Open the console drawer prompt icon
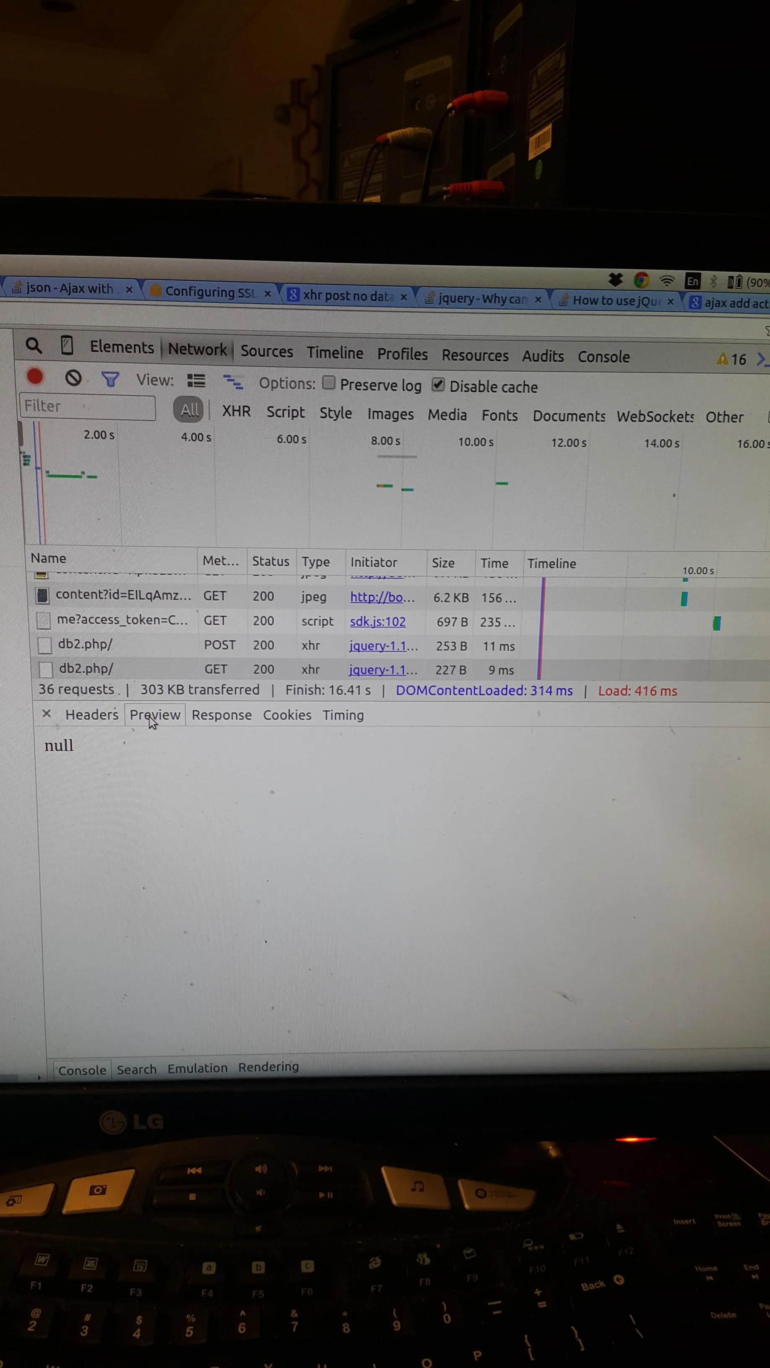Viewport: 770px width, 1368px height. pyautogui.click(x=762, y=360)
